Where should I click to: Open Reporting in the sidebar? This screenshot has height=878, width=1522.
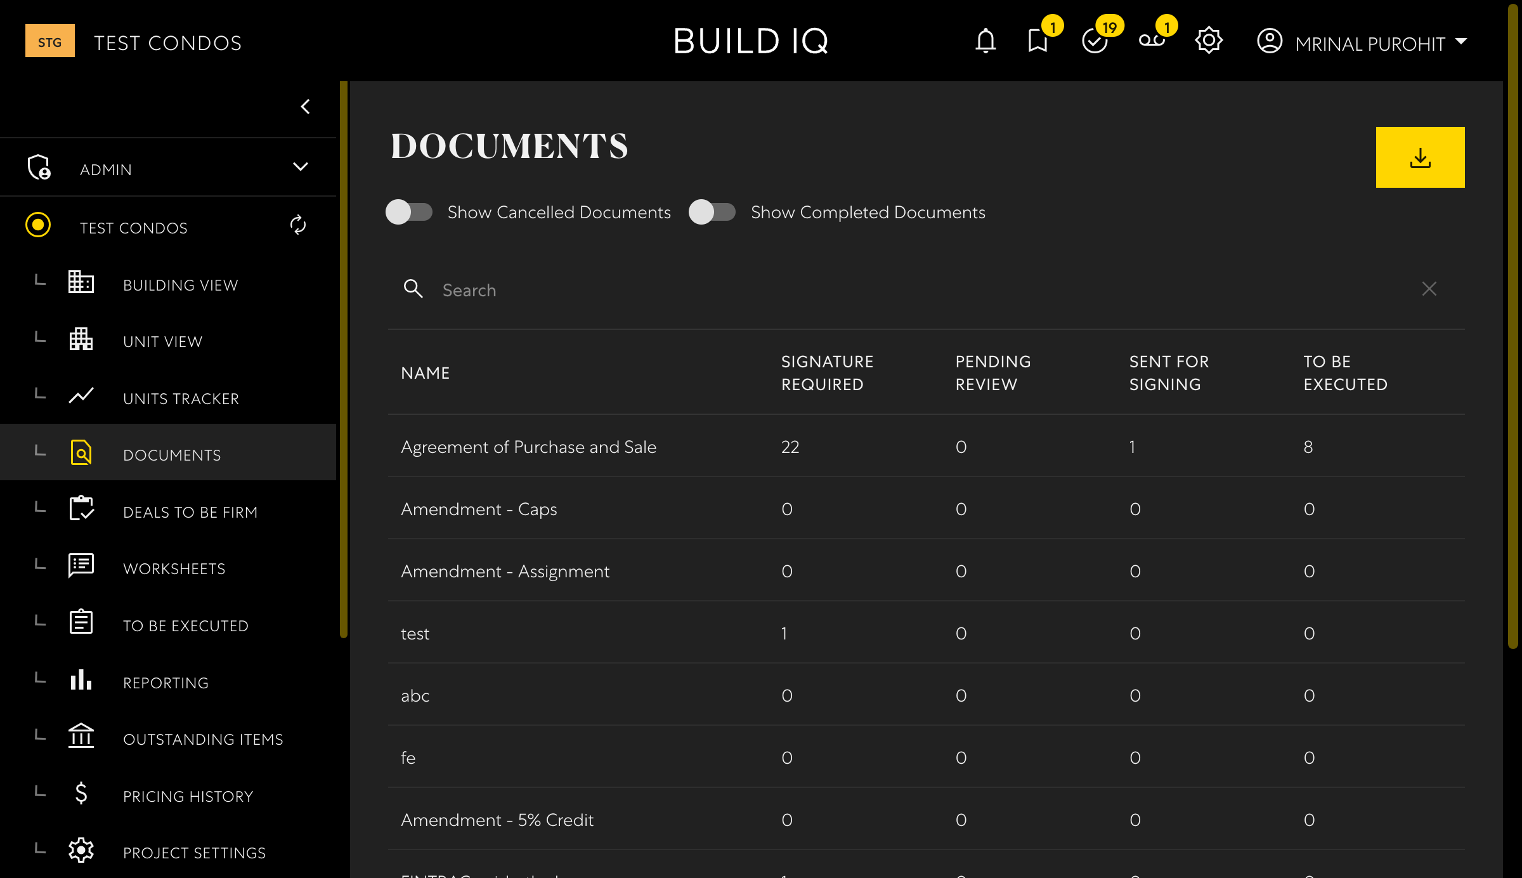(168, 680)
